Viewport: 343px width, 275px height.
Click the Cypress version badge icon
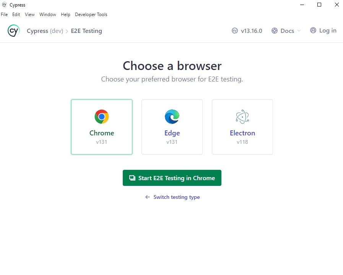click(235, 31)
